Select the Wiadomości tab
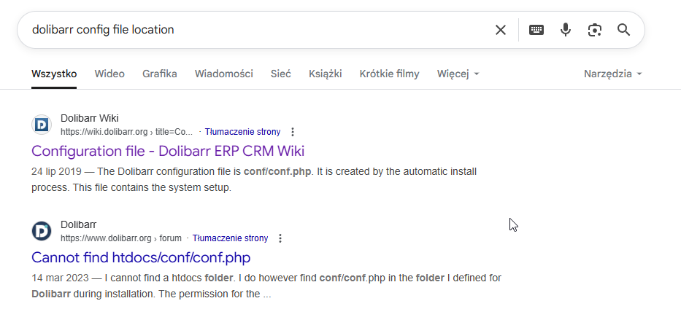681x317 pixels. [223, 74]
